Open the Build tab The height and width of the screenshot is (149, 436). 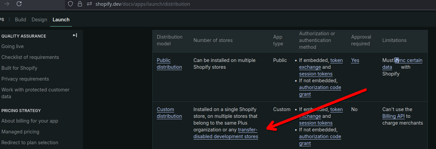click(x=20, y=20)
